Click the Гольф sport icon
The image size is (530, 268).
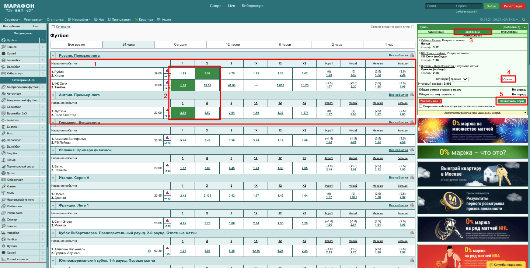point(4,160)
